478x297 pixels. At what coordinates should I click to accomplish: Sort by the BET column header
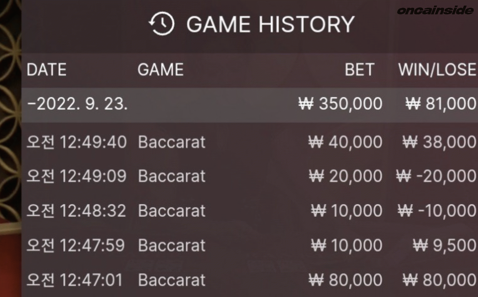pyautogui.click(x=359, y=69)
